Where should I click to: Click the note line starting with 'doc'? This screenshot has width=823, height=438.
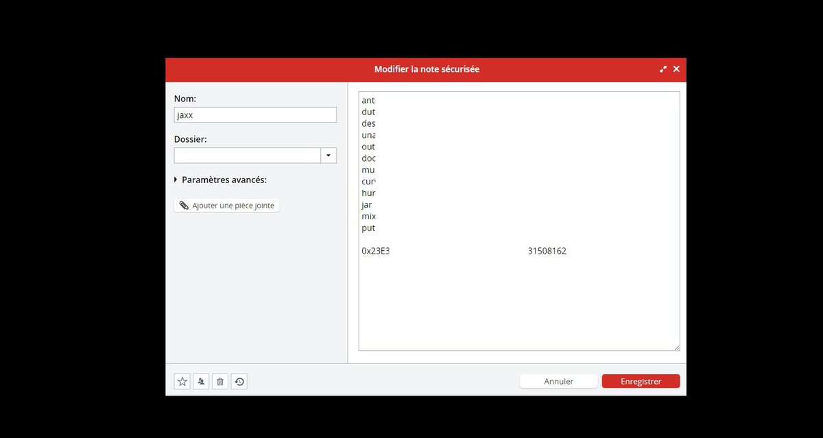(x=368, y=158)
